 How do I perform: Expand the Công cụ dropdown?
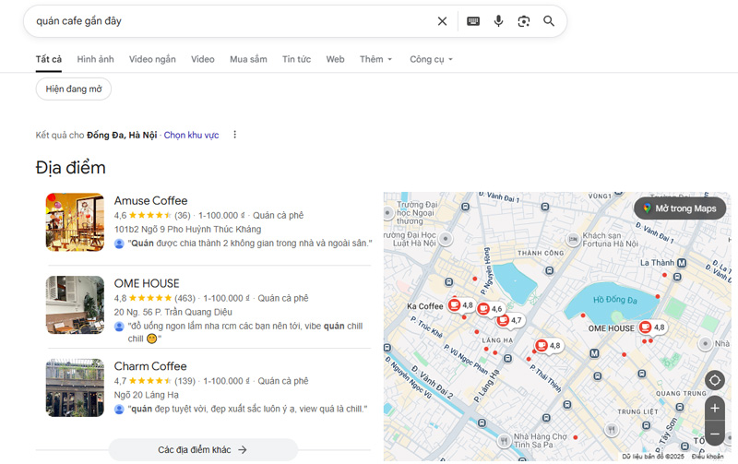coord(431,59)
